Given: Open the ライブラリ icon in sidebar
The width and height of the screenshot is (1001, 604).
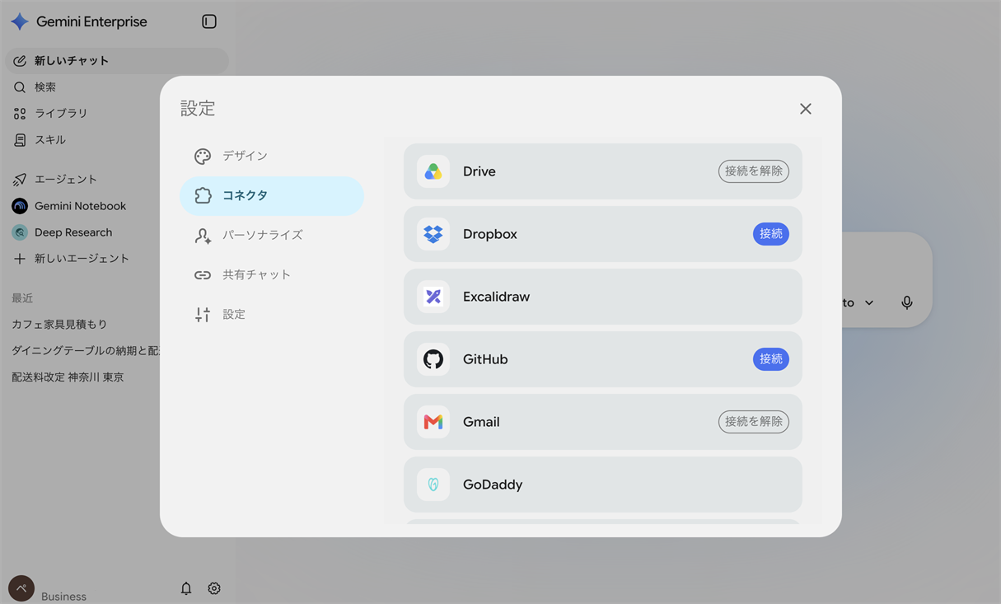Looking at the screenshot, I should 20,114.
